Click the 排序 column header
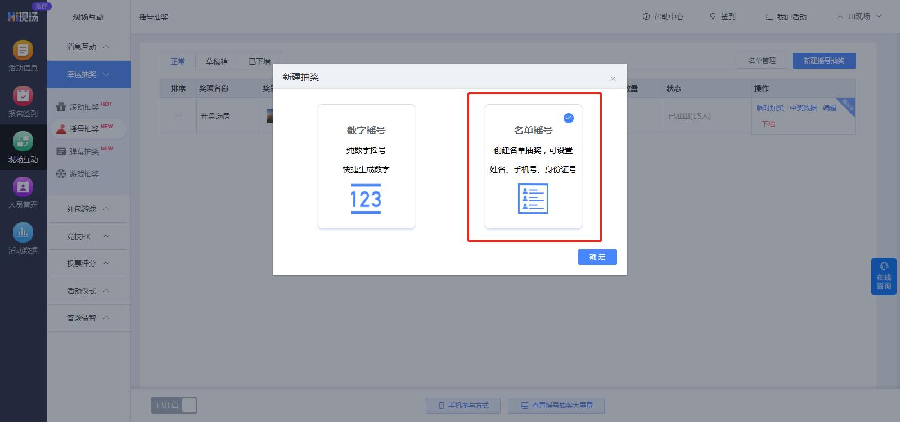The width and height of the screenshot is (900, 422). pyautogui.click(x=178, y=88)
